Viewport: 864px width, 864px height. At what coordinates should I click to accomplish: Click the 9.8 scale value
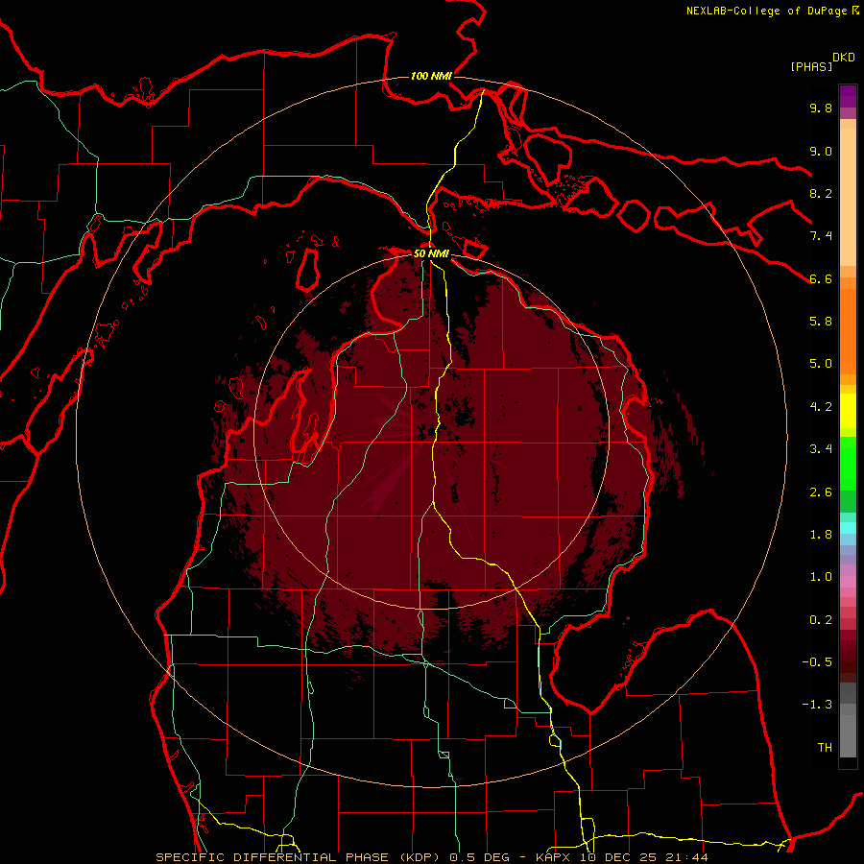pyautogui.click(x=821, y=108)
